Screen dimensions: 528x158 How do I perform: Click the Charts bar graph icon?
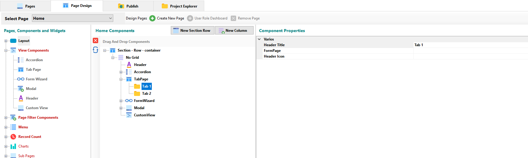tap(13, 146)
